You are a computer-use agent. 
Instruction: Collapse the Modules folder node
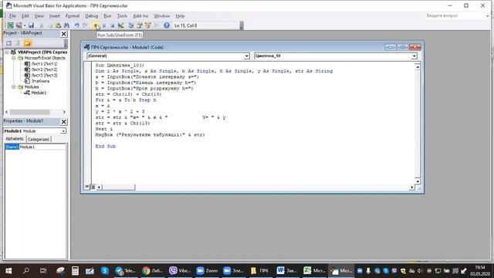(x=14, y=86)
